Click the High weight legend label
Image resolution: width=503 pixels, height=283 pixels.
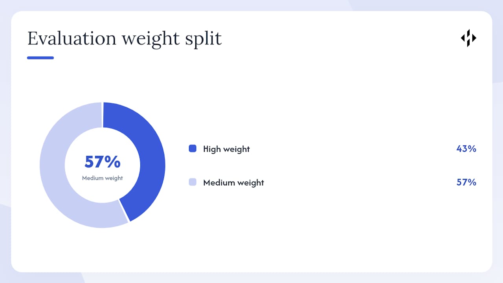[226, 149]
